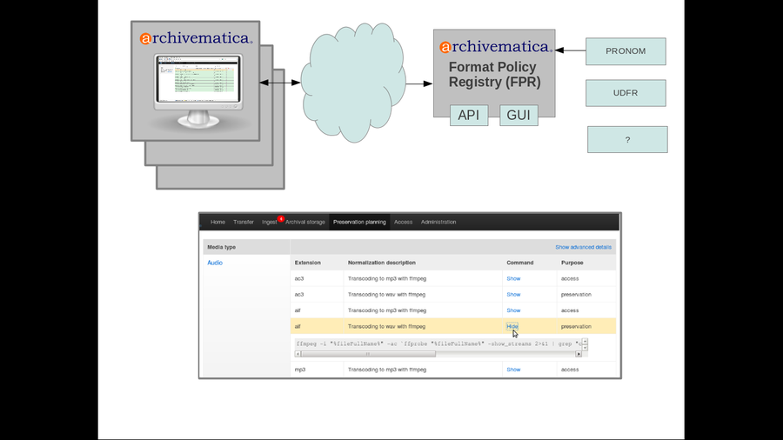Open the Home tab

pyautogui.click(x=217, y=223)
